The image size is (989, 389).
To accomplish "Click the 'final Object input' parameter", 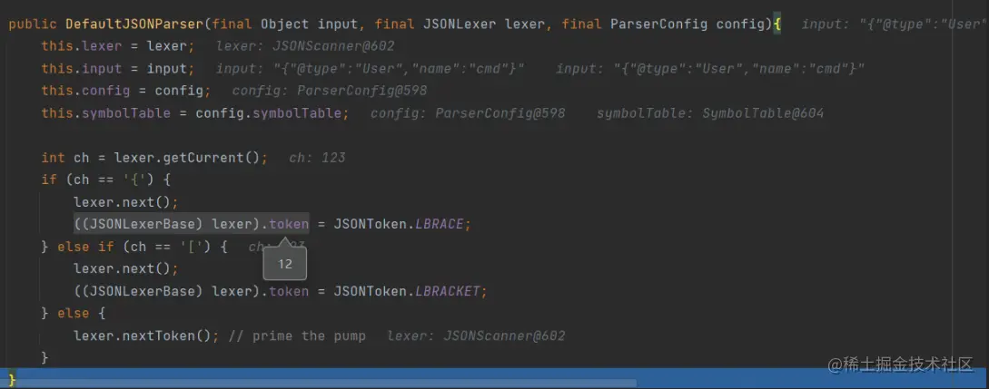I will (x=287, y=24).
